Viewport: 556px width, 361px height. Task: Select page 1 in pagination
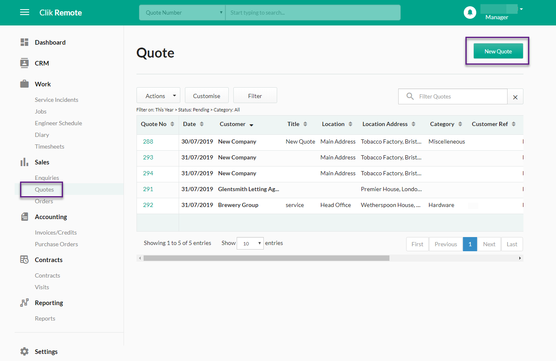470,244
